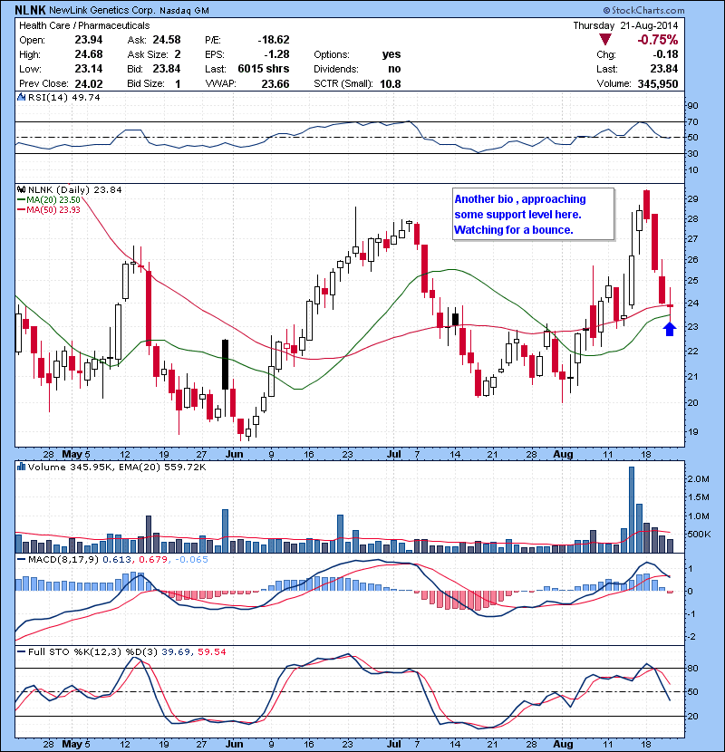This screenshot has width=725, height=752.
Task: Click the MACD histogram value -0.065
Action: 191,559
